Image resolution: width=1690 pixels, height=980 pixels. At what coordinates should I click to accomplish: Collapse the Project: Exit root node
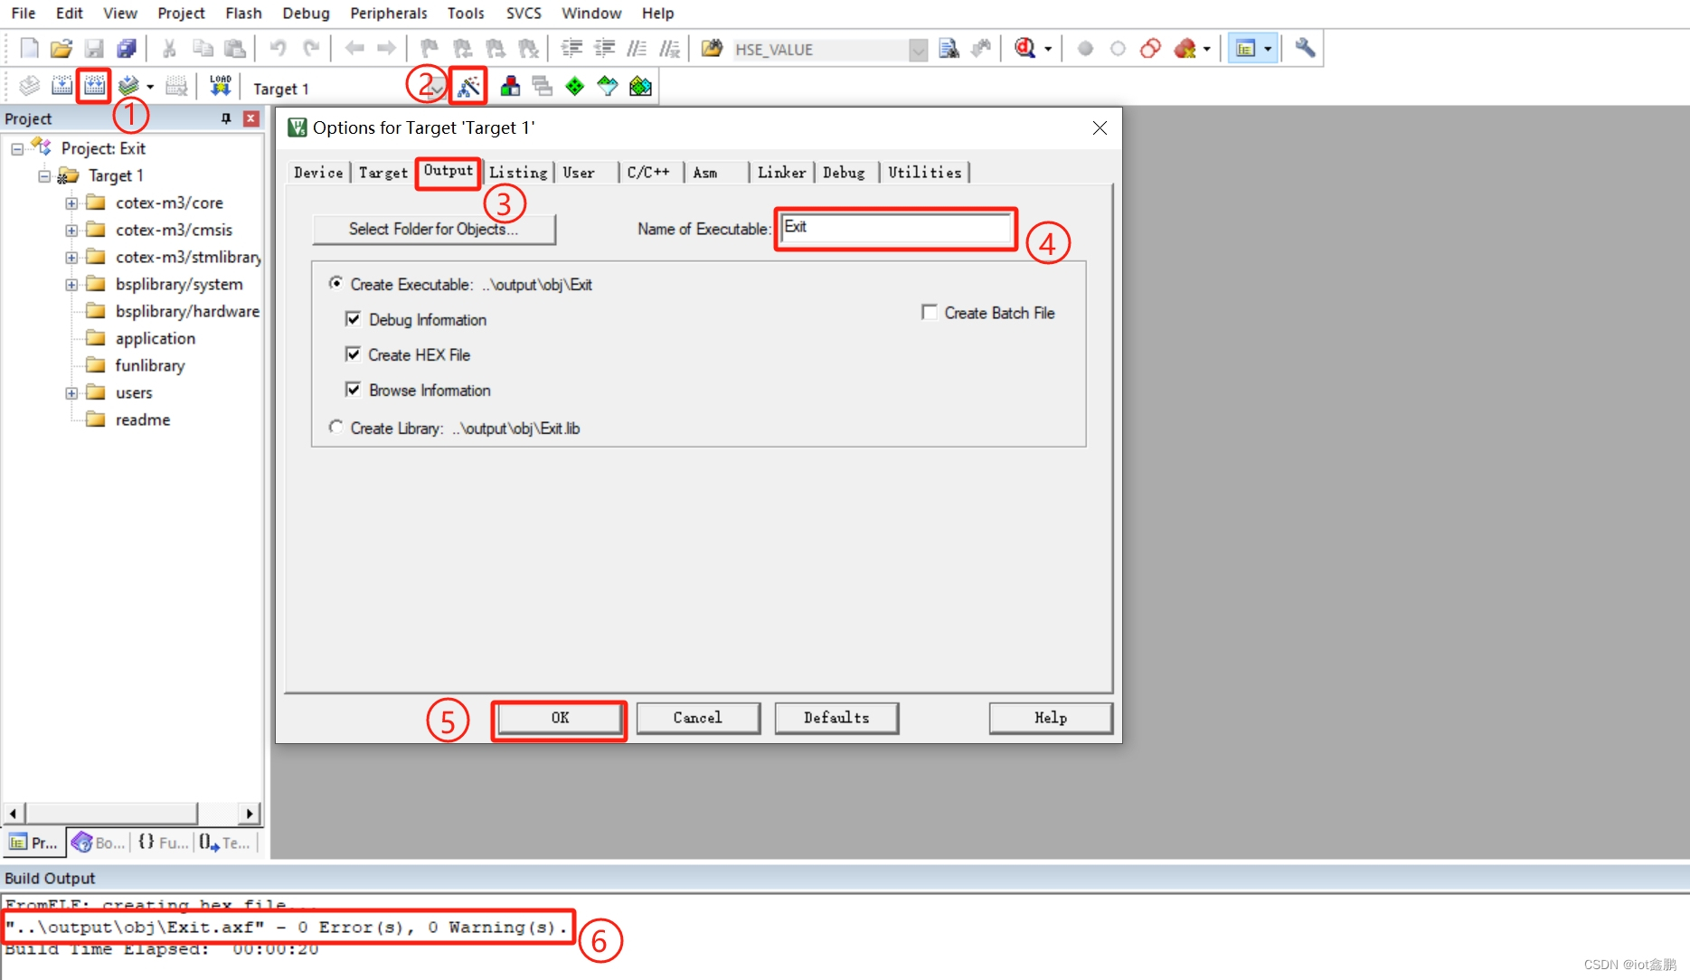pos(17,149)
